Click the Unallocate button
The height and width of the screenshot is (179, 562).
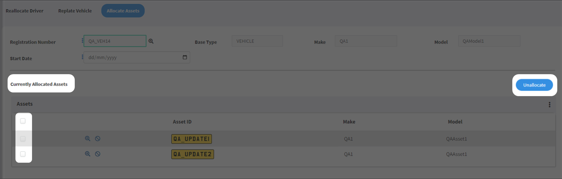coord(534,85)
